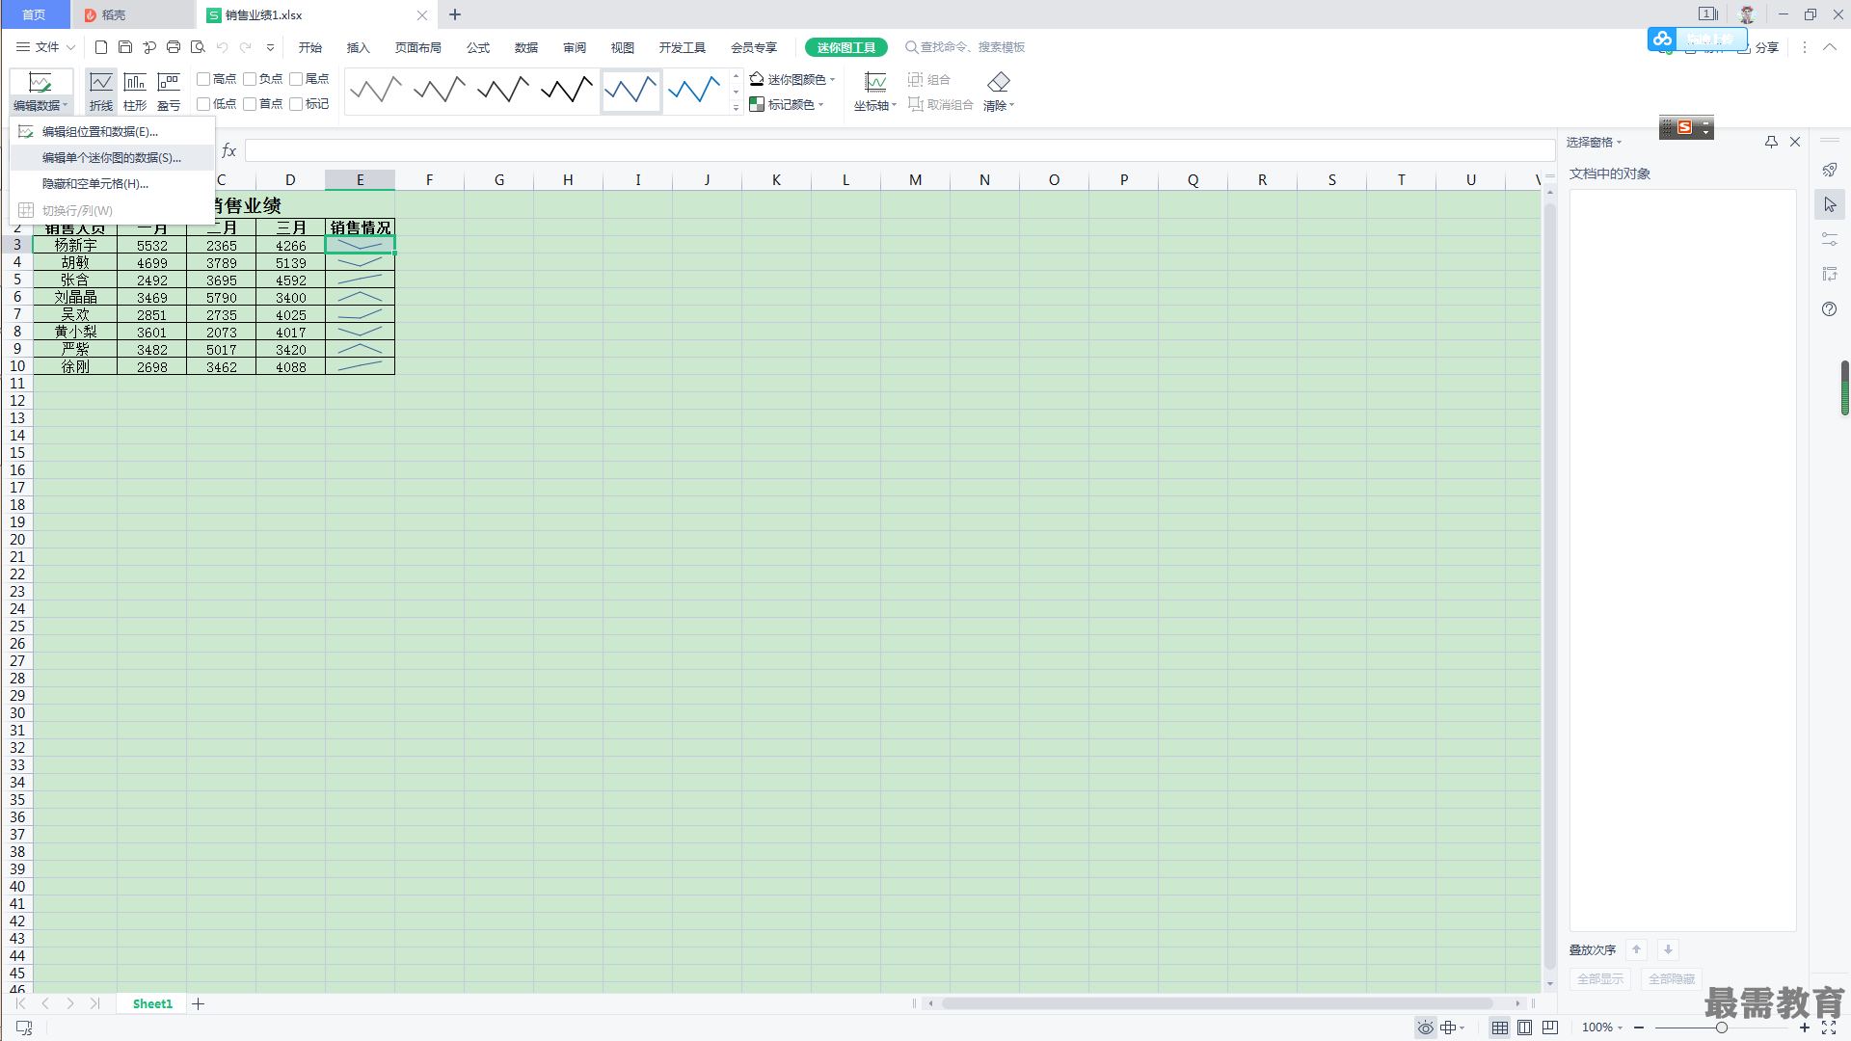This screenshot has height=1041, width=1851.
Task: Open the 开始 ribbon tab
Action: 310,47
